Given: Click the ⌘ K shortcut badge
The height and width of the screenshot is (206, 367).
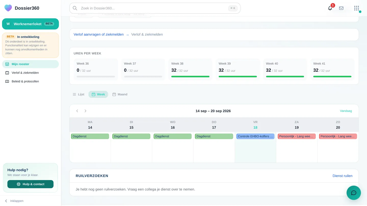Looking at the screenshot, I should coord(233,8).
